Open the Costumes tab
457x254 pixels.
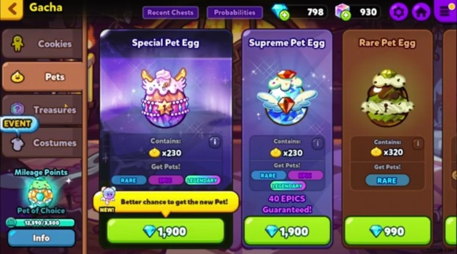[x=42, y=143]
